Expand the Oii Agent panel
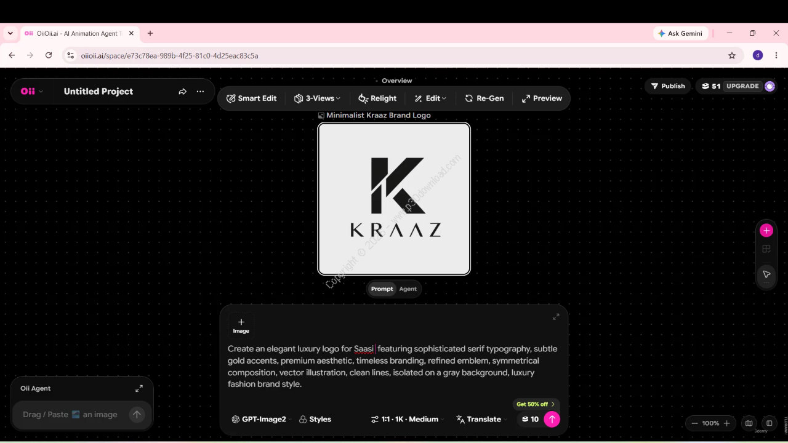 tap(139, 388)
